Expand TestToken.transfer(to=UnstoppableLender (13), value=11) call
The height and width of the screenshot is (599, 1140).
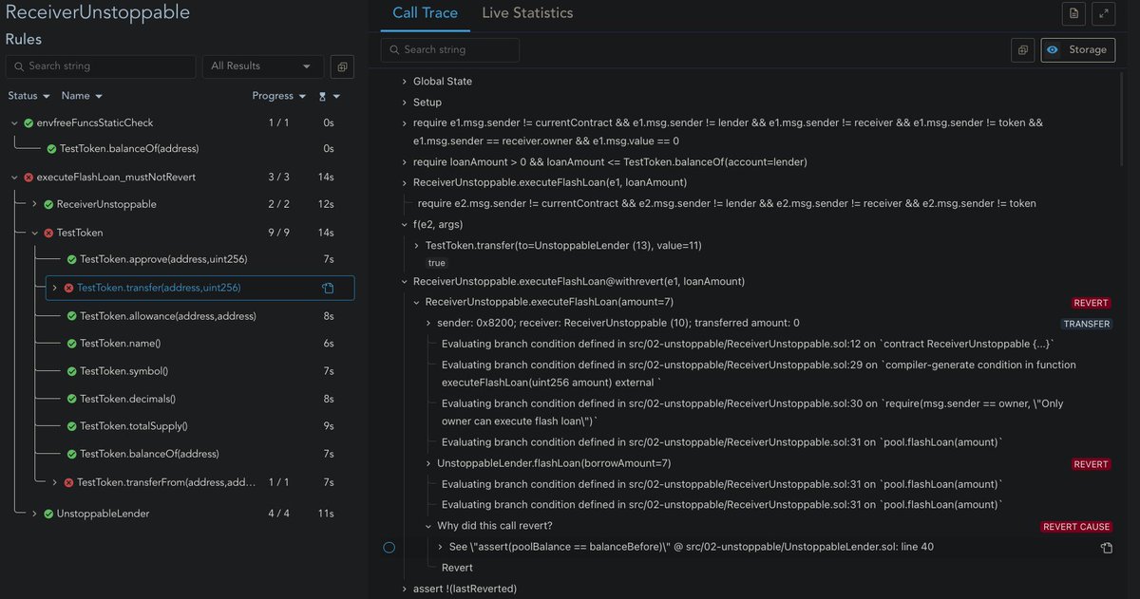pyautogui.click(x=416, y=246)
